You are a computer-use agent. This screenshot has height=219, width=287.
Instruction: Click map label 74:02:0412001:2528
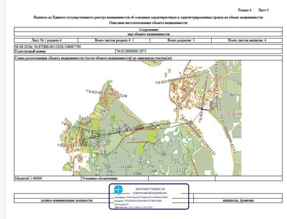pyautogui.click(x=107, y=94)
